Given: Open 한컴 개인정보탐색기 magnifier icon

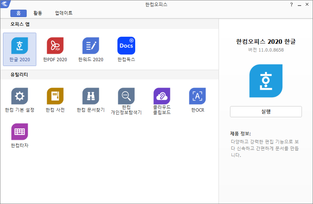Looking at the screenshot, I should (126, 96).
